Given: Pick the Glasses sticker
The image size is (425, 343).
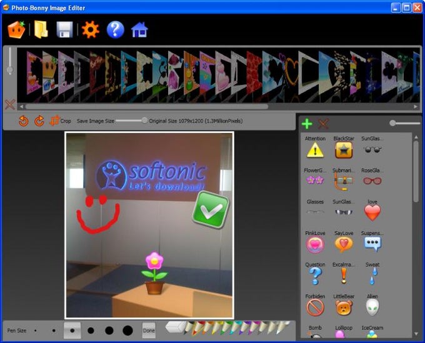Looking at the screenshot, I should click(x=315, y=207).
